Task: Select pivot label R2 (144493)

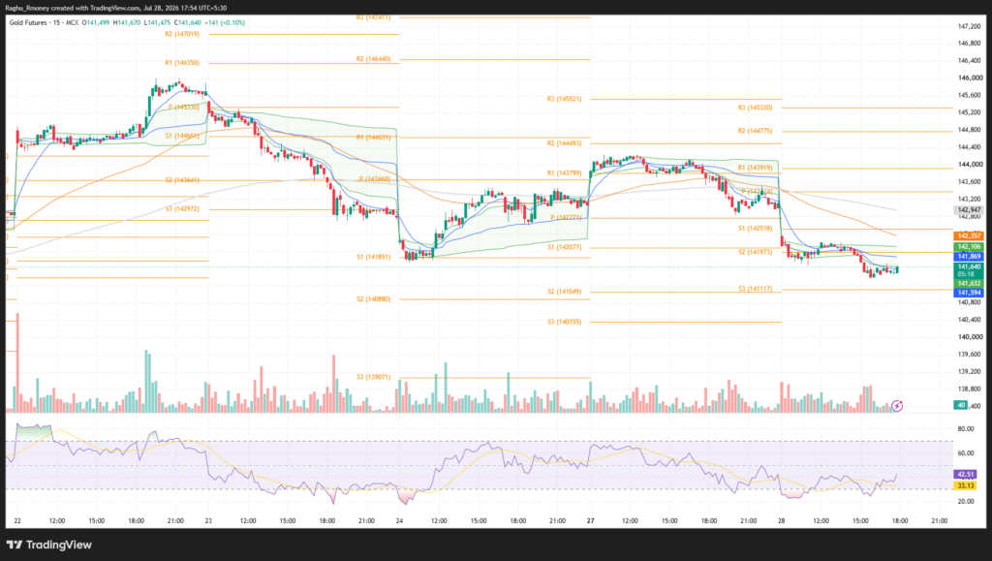Action: 565,143
